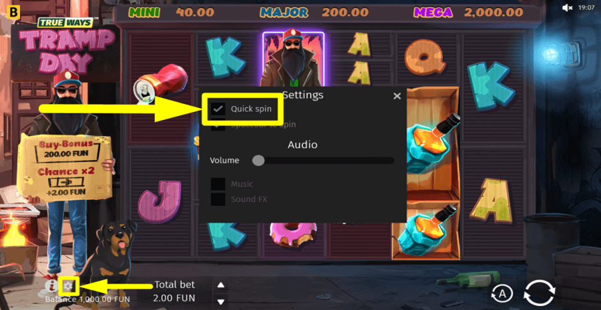Viewport: 601px width, 310px height.
Task: Open the game info icon
Action: [51, 285]
